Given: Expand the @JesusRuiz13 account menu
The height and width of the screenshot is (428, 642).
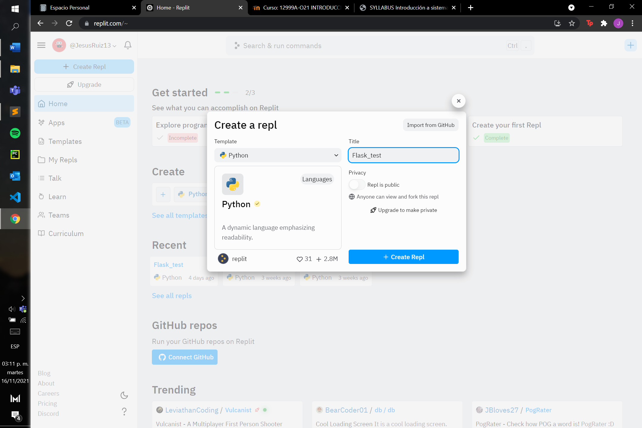Looking at the screenshot, I should coord(93,45).
